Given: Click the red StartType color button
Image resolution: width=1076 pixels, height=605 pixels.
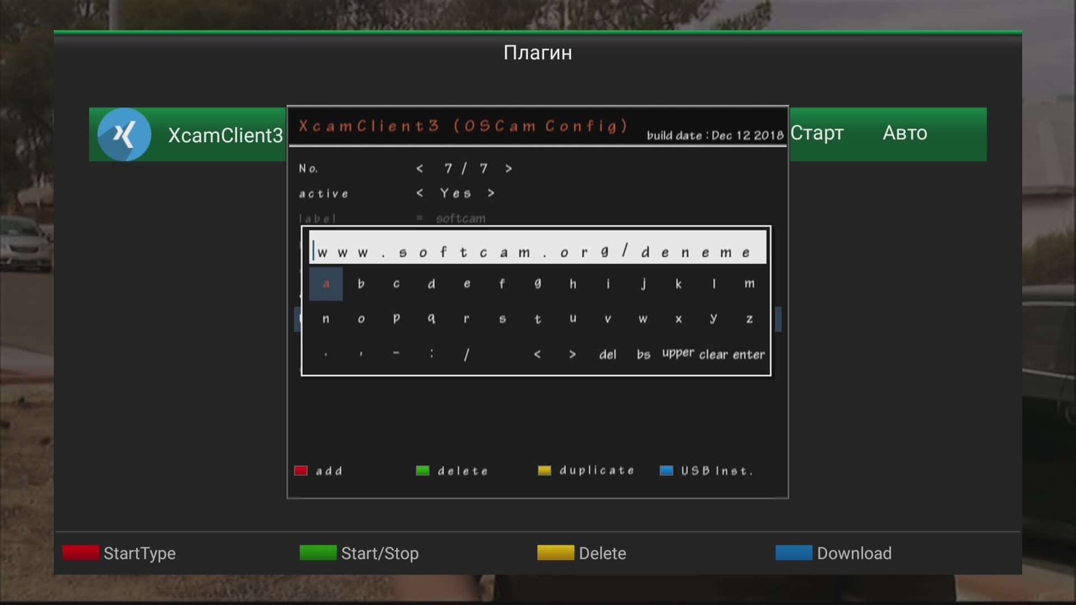Looking at the screenshot, I should (x=81, y=552).
